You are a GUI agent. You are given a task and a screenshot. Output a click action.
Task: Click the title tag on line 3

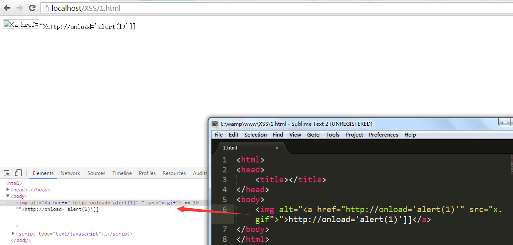point(291,180)
